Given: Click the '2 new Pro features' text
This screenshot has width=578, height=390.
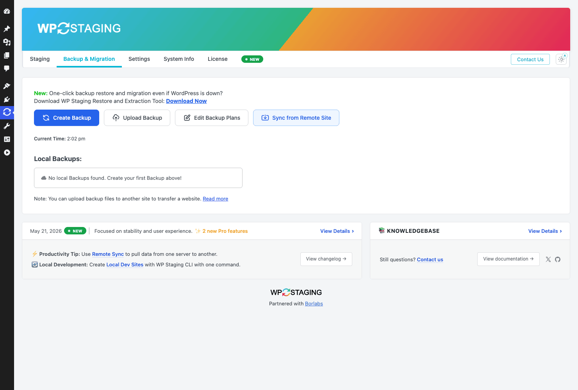Looking at the screenshot, I should click(x=225, y=231).
